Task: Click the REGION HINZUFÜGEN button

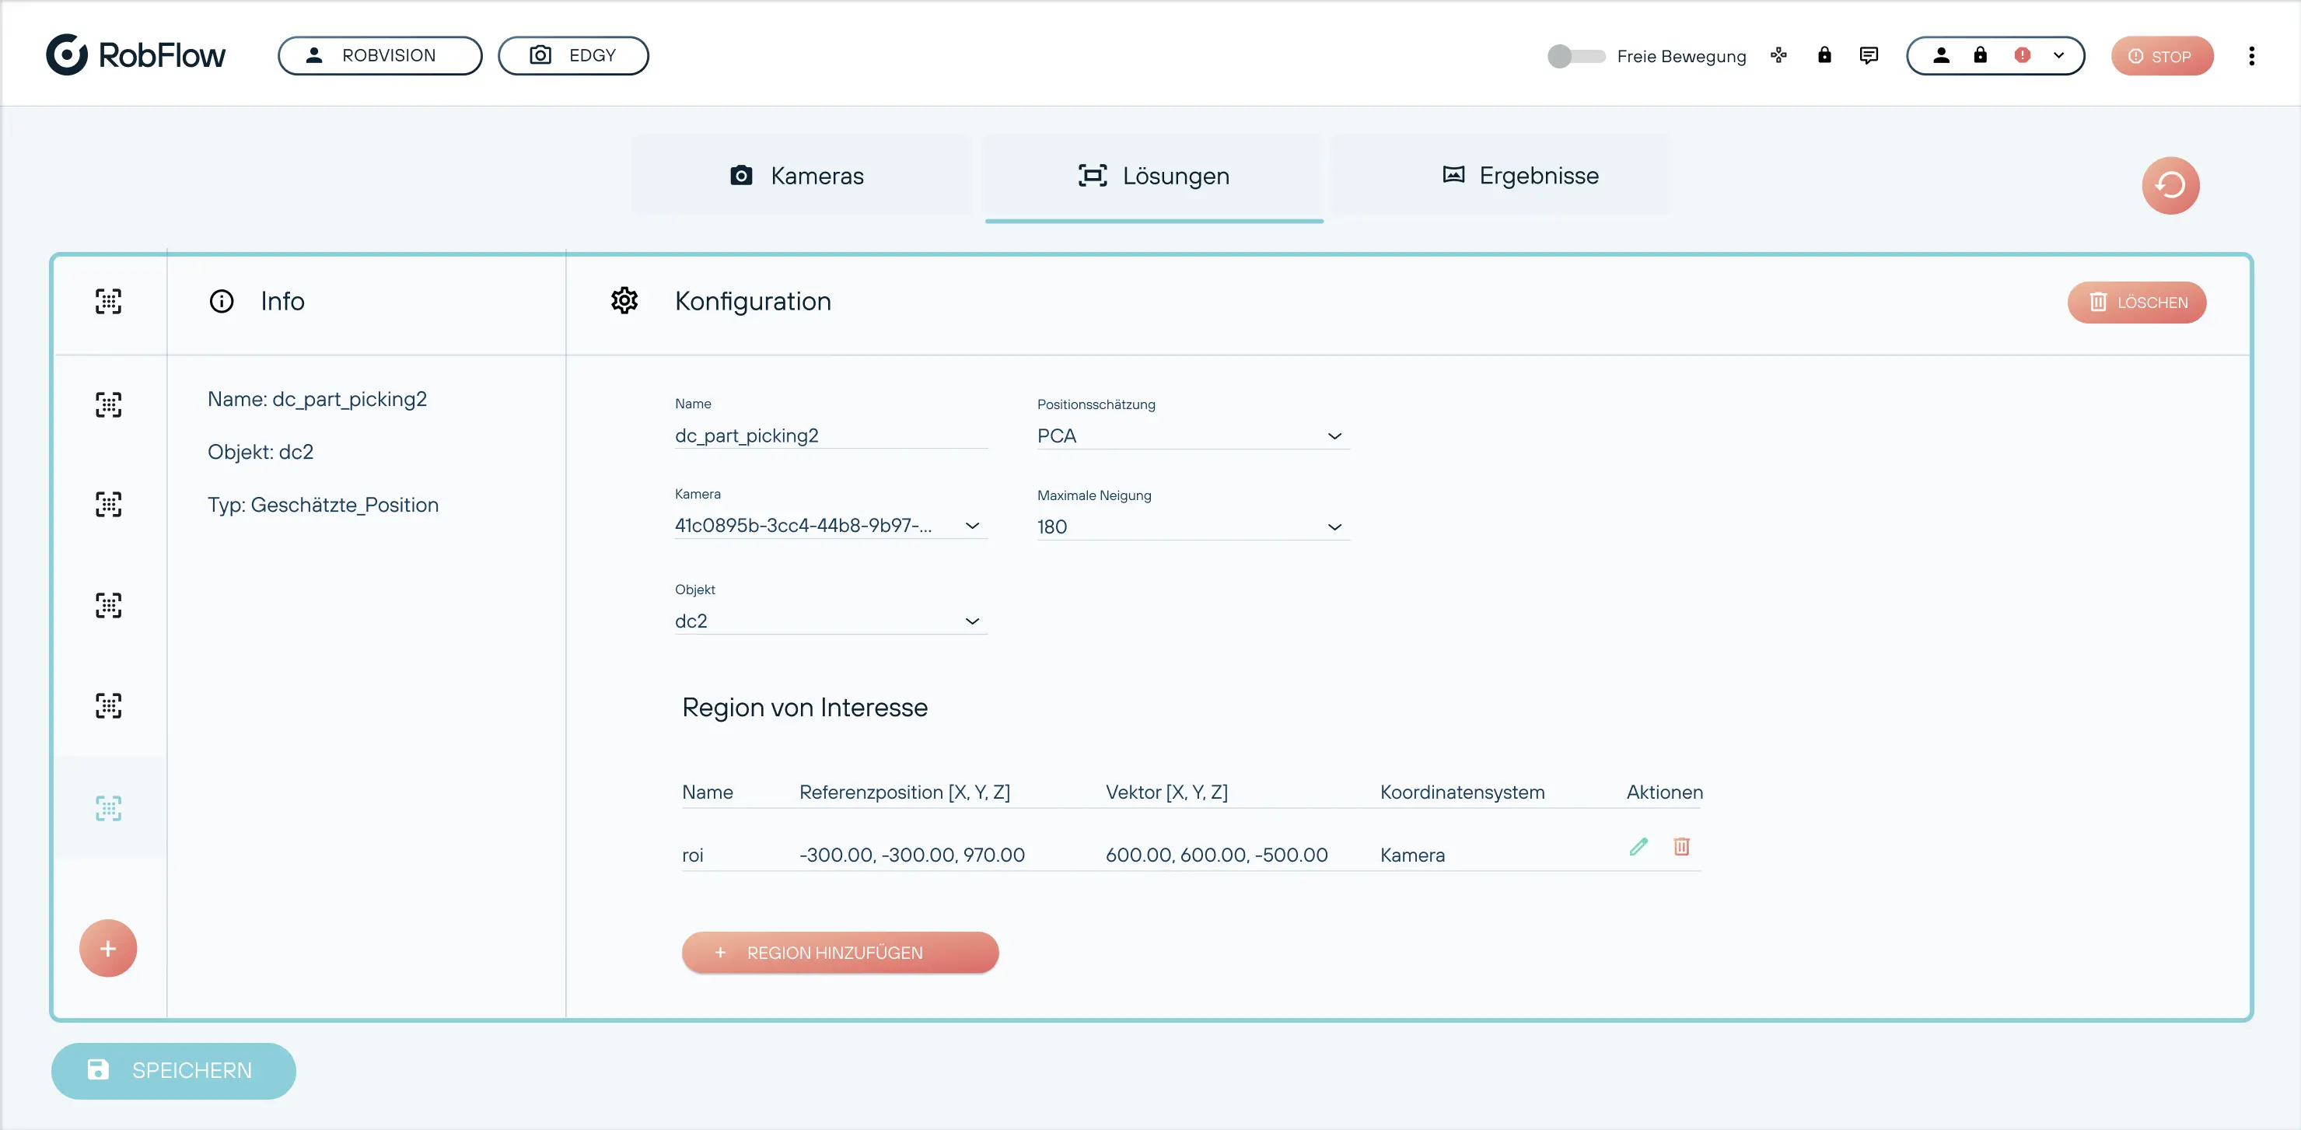Action: click(x=839, y=952)
